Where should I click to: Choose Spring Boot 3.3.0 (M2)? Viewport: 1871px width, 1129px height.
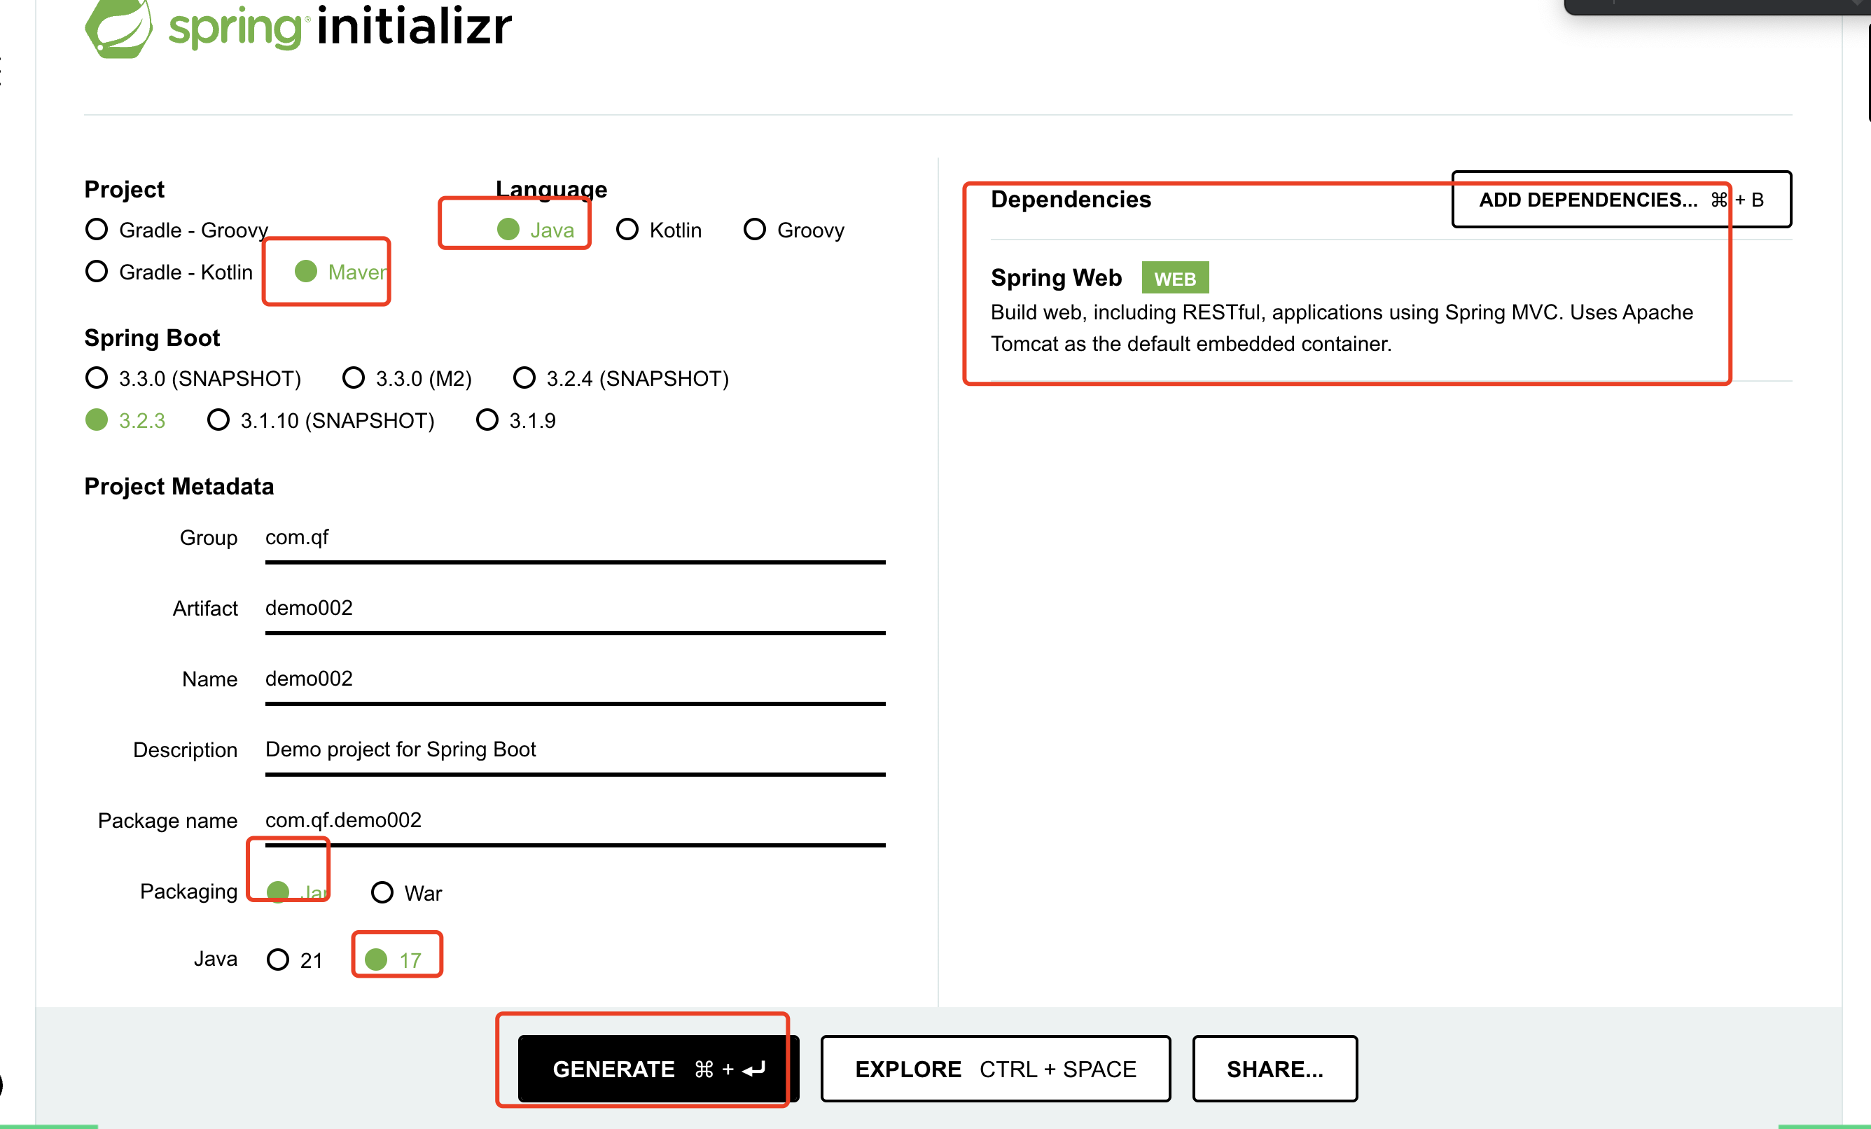click(354, 378)
